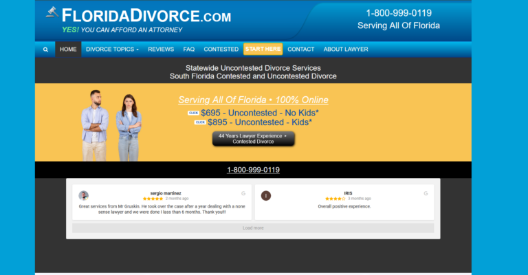
Task: Click reviewer name sergio martinez
Action: 166,193
